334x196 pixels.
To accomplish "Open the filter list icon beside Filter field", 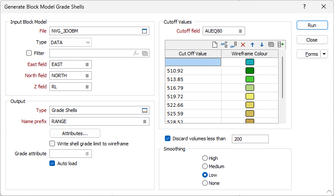I will point(145,53).
